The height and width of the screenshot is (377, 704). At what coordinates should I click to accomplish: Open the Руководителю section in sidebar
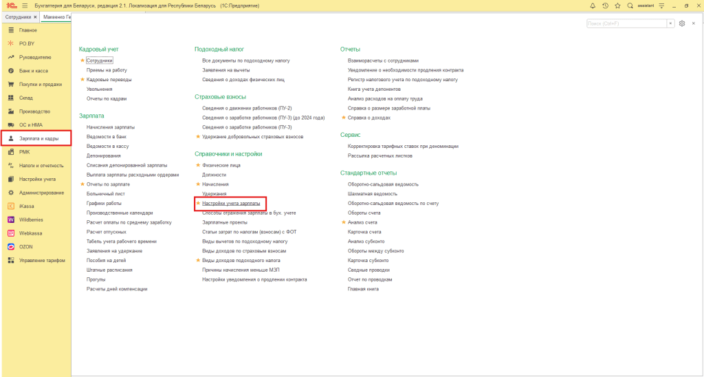(36, 57)
